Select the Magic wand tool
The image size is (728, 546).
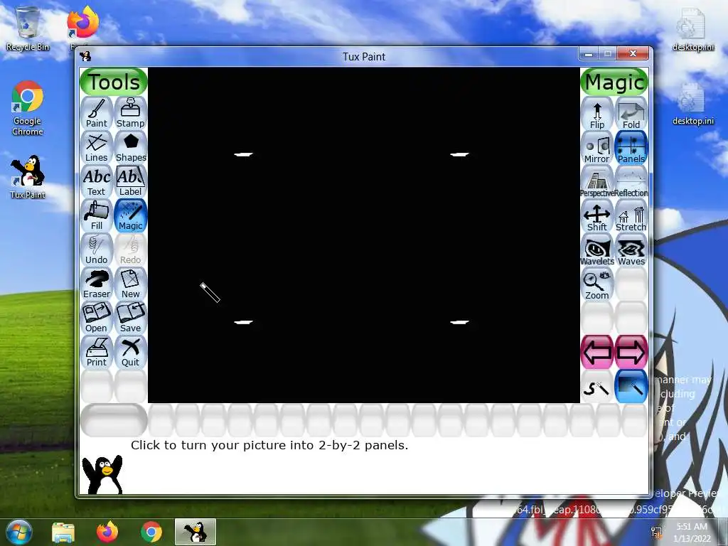pos(131,215)
